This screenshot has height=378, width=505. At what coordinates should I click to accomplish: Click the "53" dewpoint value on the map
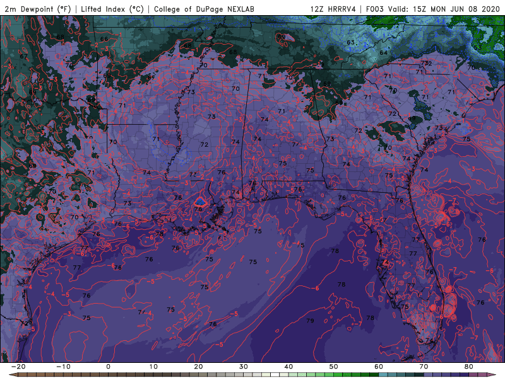click(478, 48)
